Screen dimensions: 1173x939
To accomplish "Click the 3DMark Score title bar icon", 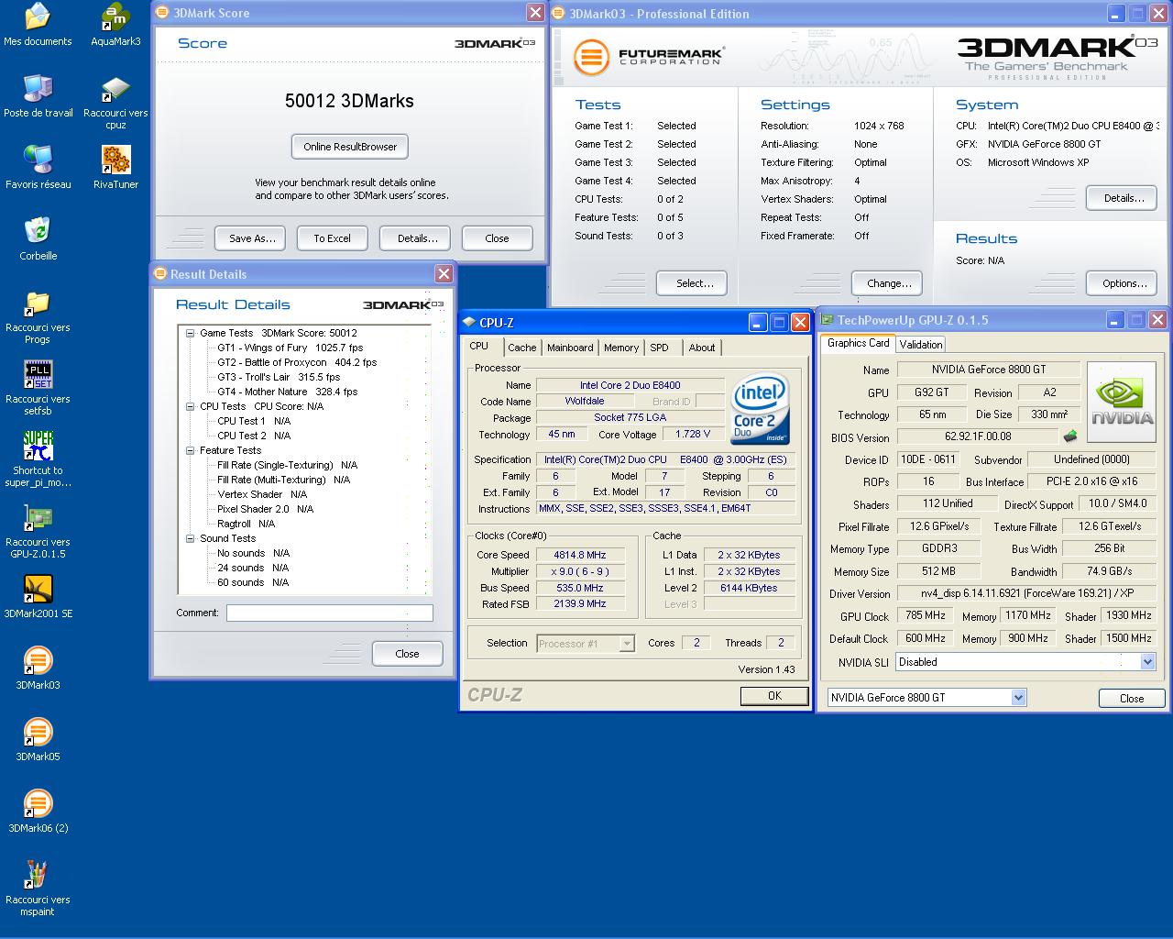I will coord(162,13).
